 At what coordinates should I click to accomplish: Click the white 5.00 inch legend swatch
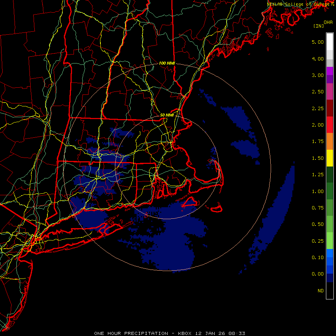330,42
